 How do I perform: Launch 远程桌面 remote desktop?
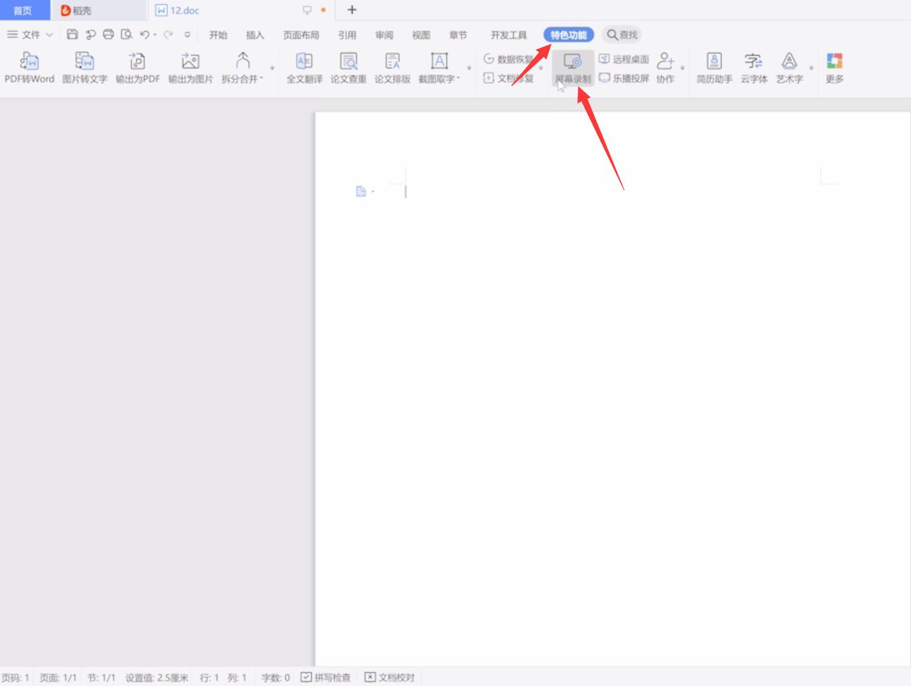[624, 59]
